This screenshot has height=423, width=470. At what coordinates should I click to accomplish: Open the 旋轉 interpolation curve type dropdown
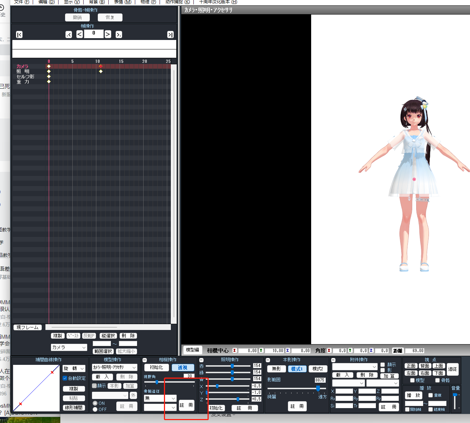pyautogui.click(x=74, y=368)
